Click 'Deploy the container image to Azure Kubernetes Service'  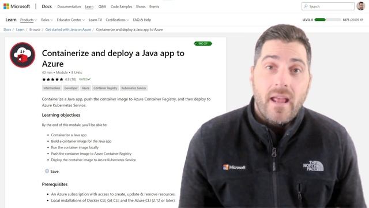pos(93,160)
